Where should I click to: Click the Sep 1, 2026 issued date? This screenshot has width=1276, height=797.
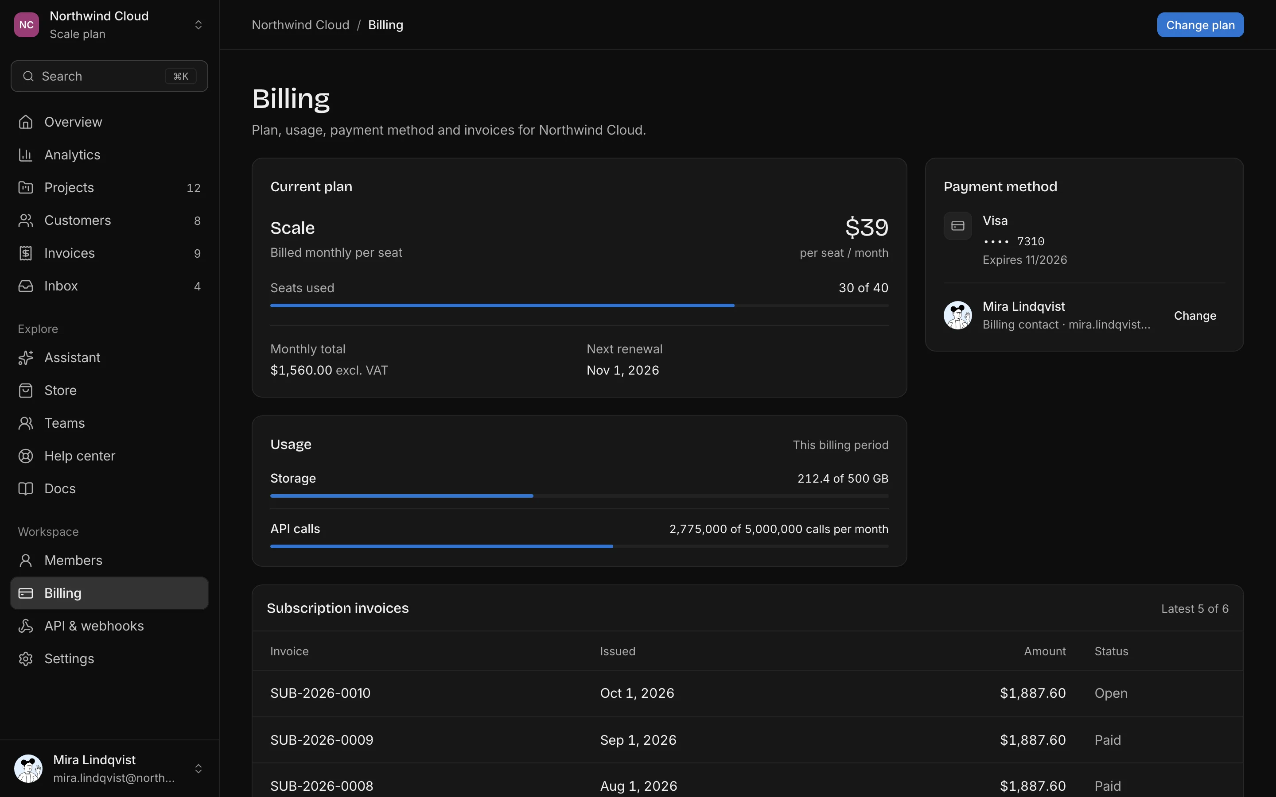coord(638,740)
